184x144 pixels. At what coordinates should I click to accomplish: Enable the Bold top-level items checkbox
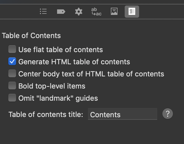point(12,86)
